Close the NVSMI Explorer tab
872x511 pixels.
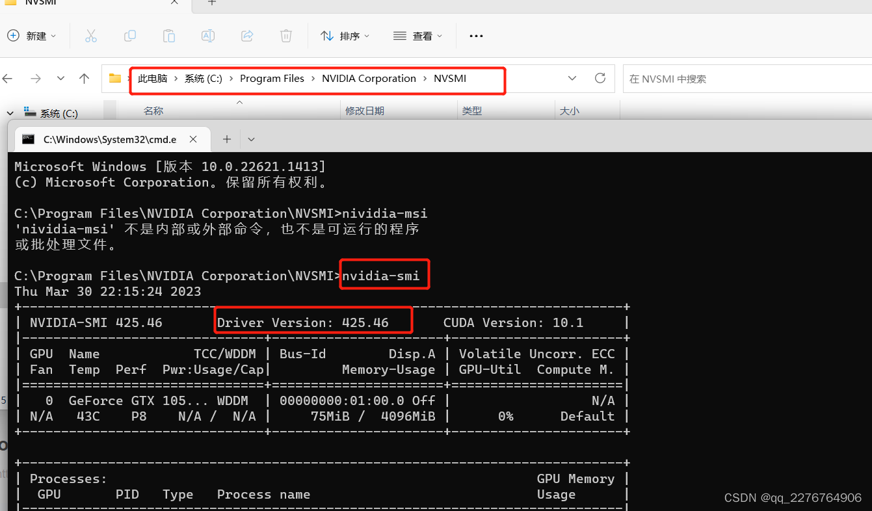174,2
